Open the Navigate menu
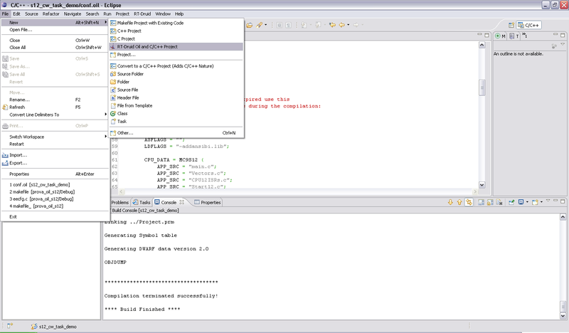Image resolution: width=569 pixels, height=333 pixels. (x=73, y=14)
